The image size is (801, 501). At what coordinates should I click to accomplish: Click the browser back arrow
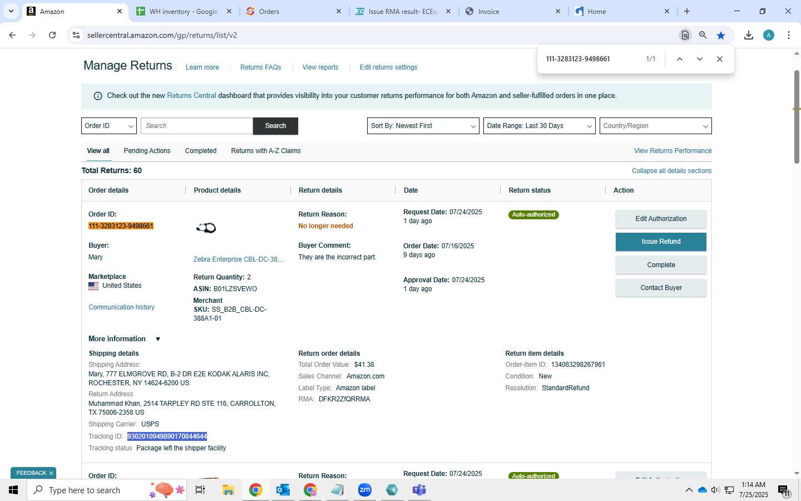click(12, 35)
